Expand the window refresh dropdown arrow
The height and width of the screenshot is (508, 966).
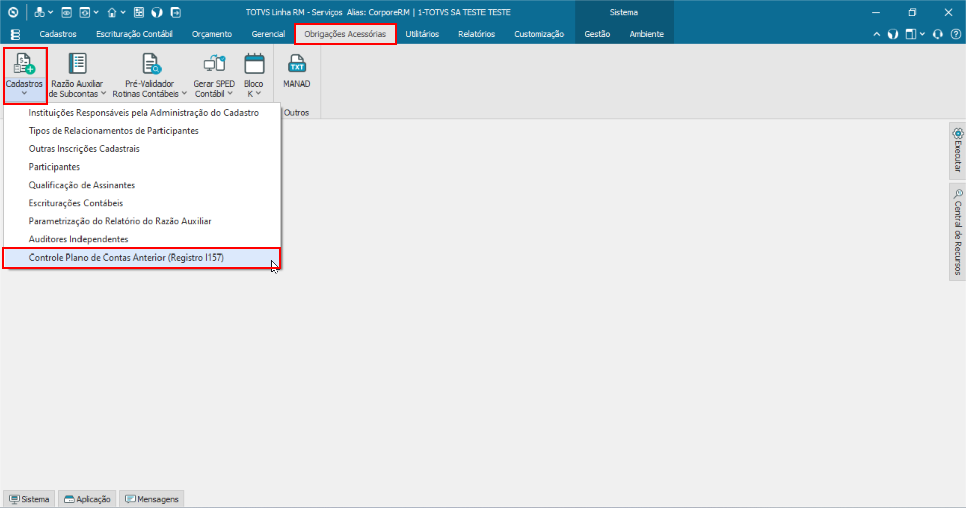pos(96,12)
